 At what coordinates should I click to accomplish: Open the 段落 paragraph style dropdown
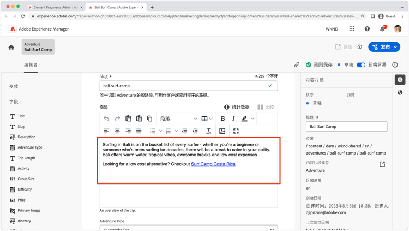178,119
